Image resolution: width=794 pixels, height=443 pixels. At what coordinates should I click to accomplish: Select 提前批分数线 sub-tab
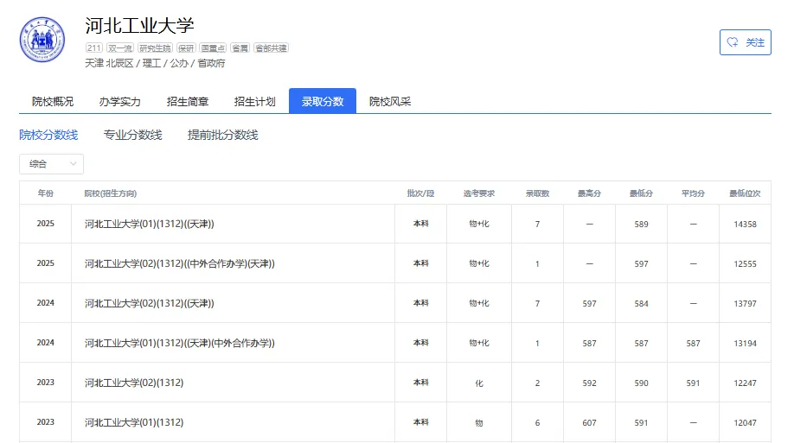tap(223, 135)
